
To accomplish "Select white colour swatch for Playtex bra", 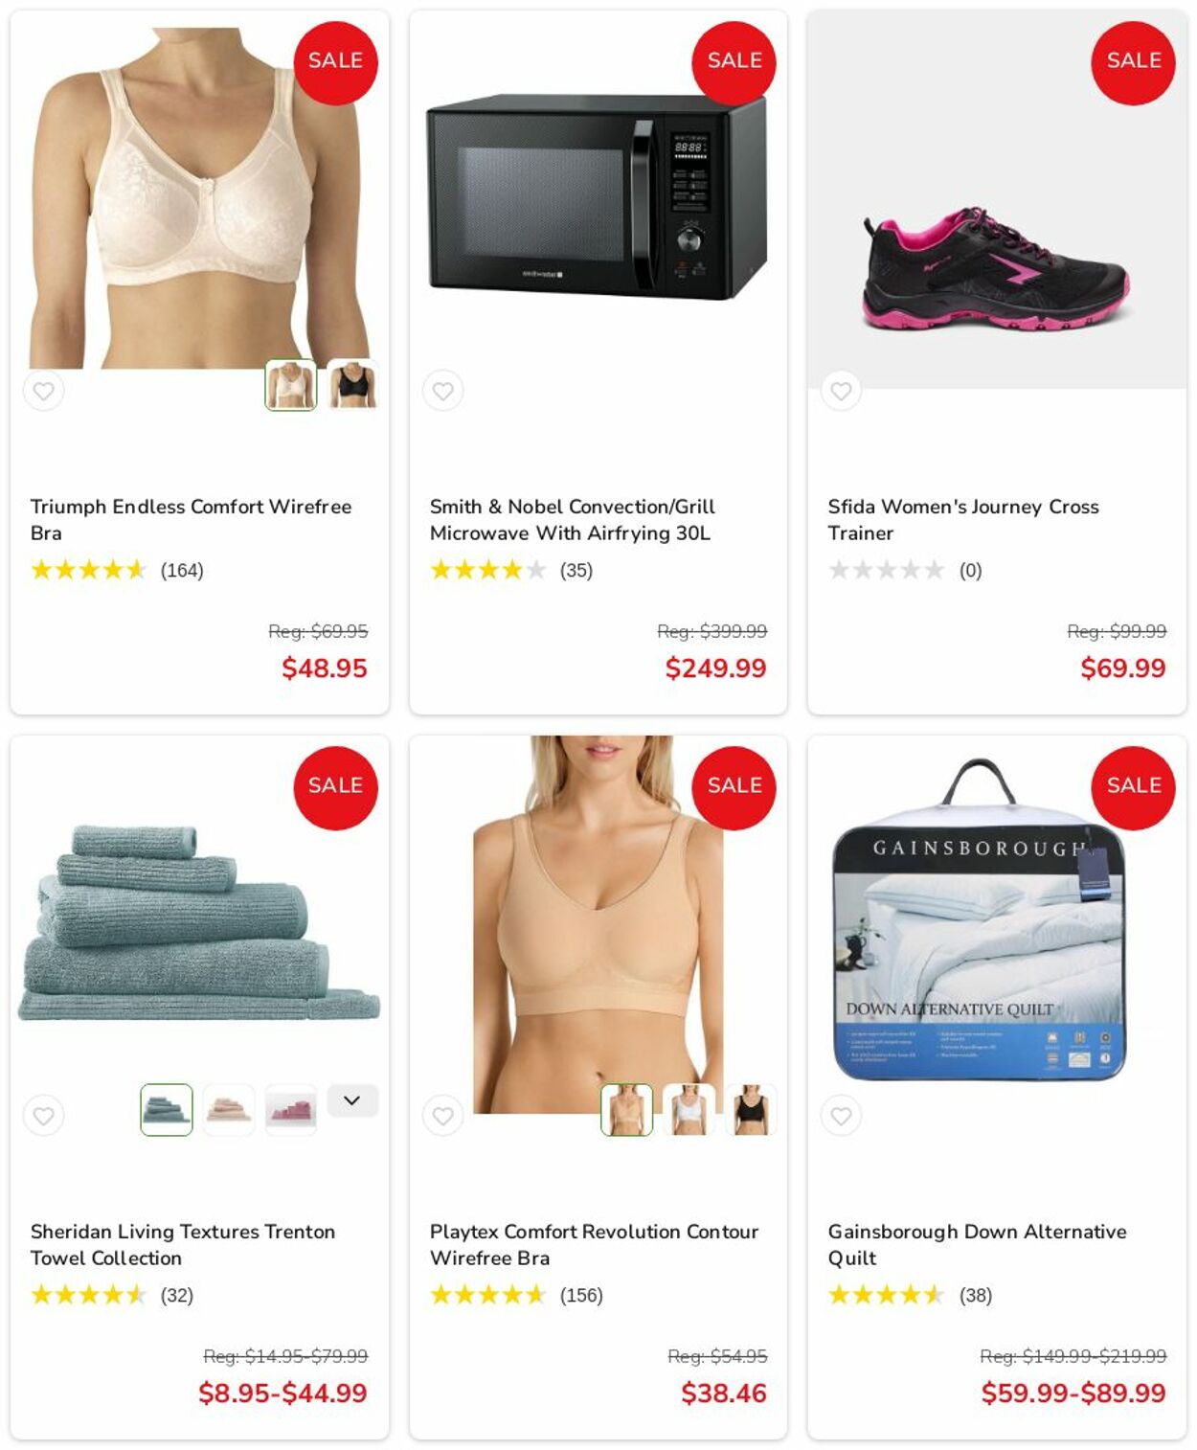I will 689,1110.
